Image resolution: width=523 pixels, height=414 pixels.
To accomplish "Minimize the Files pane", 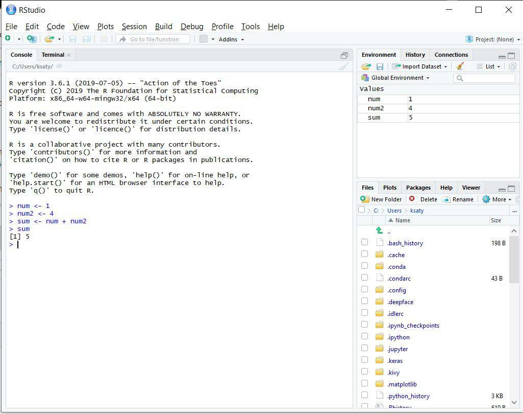I will 502,190.
